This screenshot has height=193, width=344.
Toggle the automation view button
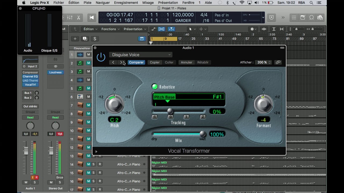tap(153, 29)
